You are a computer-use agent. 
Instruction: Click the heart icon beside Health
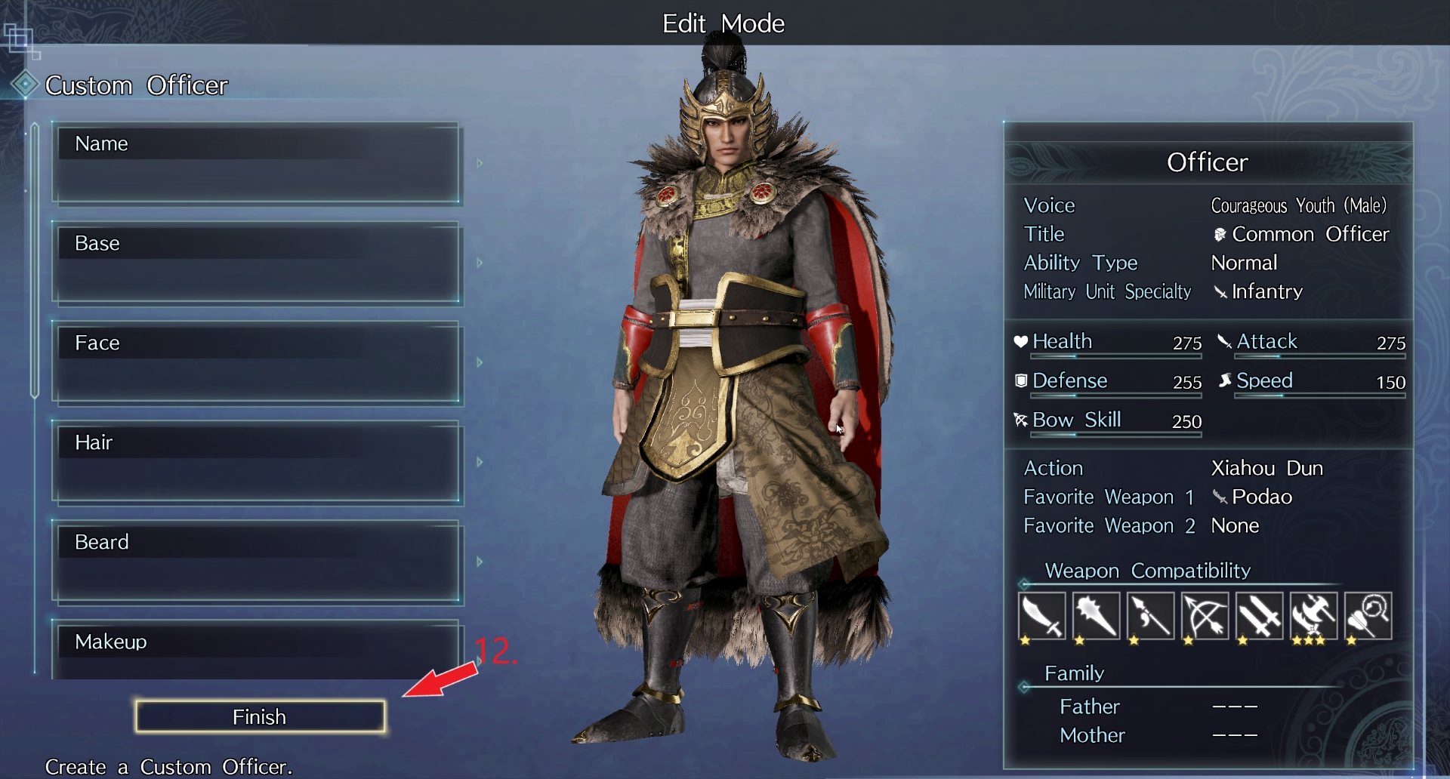(1020, 341)
